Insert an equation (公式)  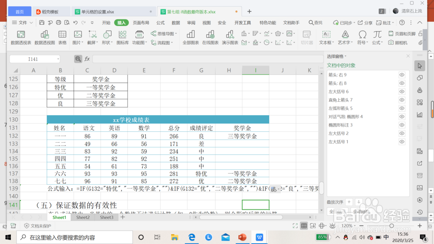[377, 37]
